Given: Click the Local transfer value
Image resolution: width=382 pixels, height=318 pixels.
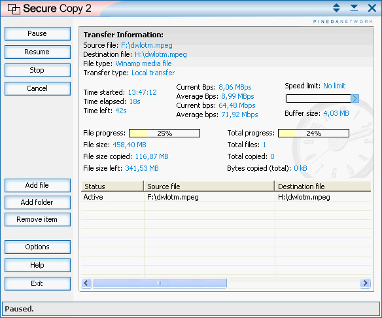Looking at the screenshot, I should [153, 73].
